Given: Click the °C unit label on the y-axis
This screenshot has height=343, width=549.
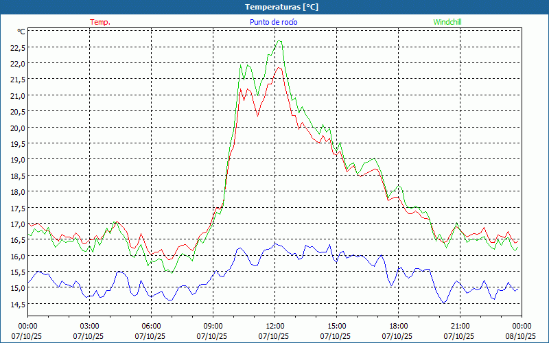Looking at the screenshot, I should (21, 32).
